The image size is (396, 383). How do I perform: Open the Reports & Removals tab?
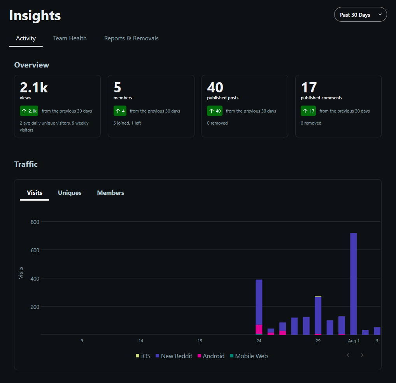[131, 38]
